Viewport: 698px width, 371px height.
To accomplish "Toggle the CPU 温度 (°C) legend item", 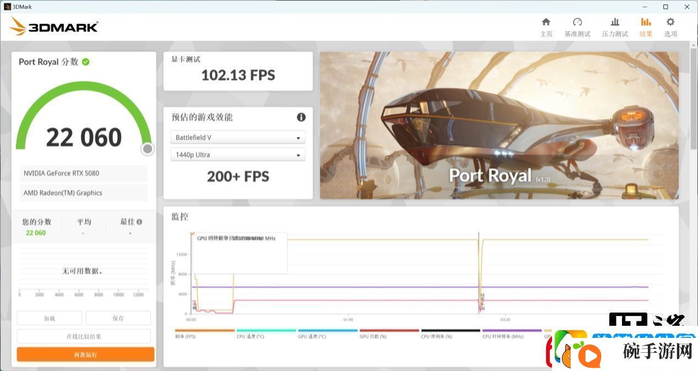I will (x=266, y=334).
